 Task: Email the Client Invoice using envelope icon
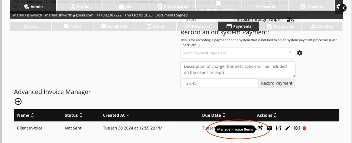coord(269,128)
